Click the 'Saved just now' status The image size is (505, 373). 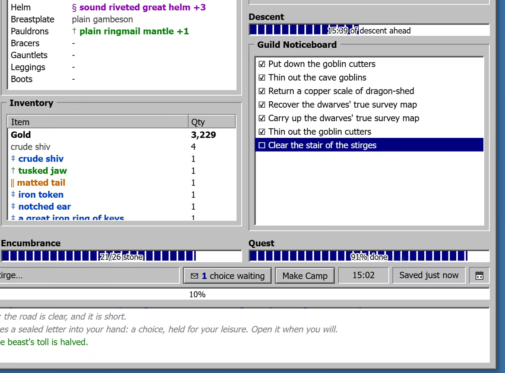click(x=429, y=275)
